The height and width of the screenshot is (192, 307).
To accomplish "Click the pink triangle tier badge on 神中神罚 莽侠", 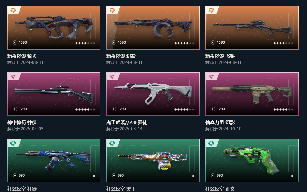I will 13,76.
